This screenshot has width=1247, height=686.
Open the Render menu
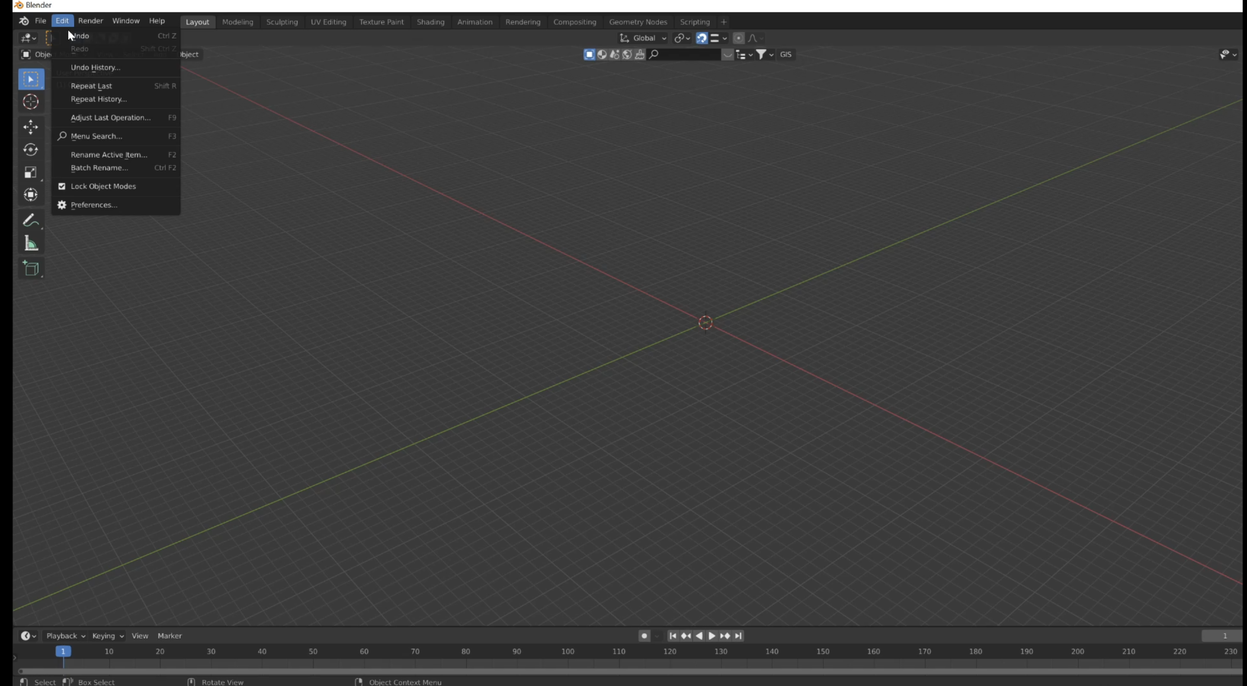tap(90, 21)
